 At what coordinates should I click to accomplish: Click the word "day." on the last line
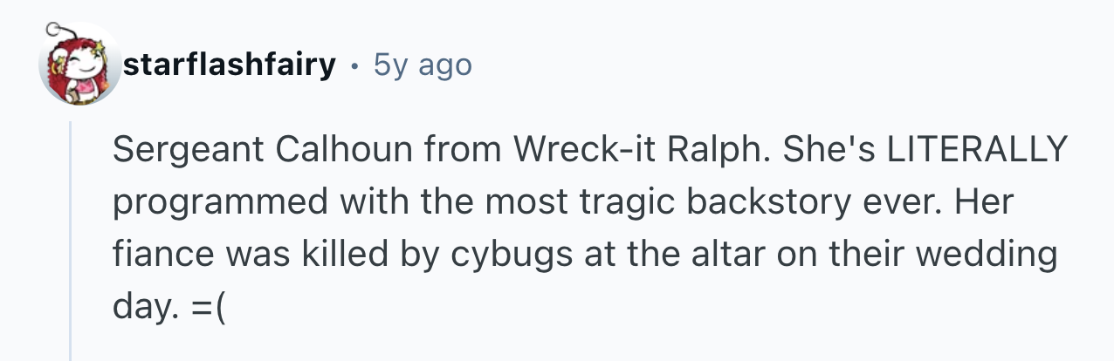click(140, 308)
